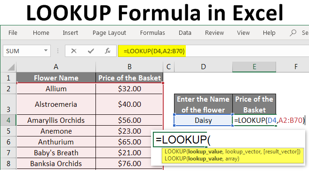Select row 6 header
The width and height of the screenshot is (309, 176).
[x=8, y=142]
